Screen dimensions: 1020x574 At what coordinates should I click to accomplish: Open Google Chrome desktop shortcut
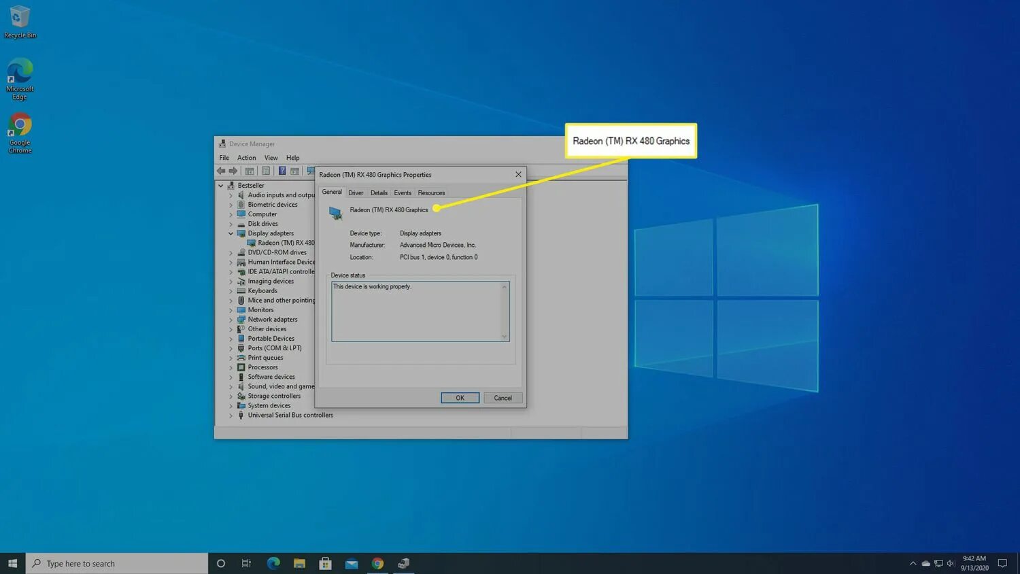pyautogui.click(x=20, y=133)
